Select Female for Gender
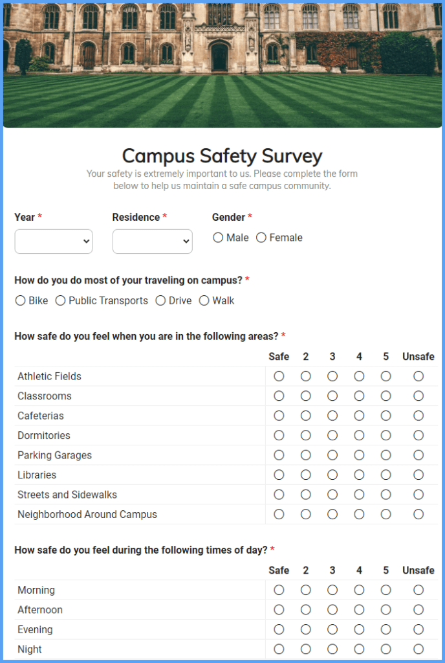Image resolution: width=445 pixels, height=663 pixels. point(261,238)
